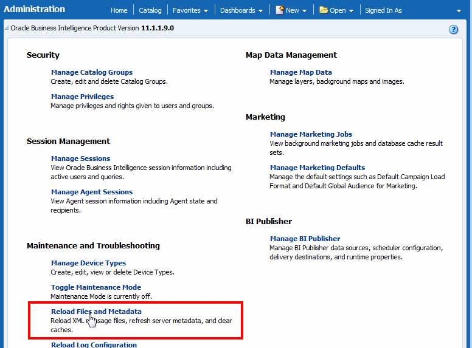Viewport: 472px width, 348px height.
Task: Open Manage Marketing Defaults link
Action: point(318,168)
